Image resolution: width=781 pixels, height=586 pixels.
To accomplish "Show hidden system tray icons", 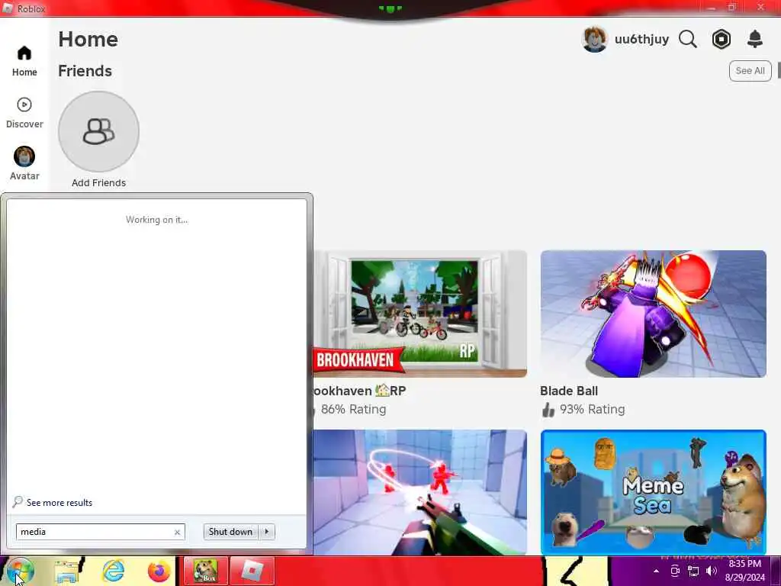I will coord(656,571).
